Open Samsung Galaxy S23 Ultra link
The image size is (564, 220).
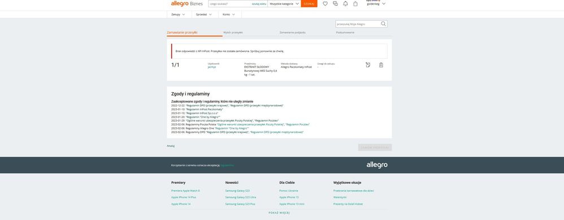241,197
